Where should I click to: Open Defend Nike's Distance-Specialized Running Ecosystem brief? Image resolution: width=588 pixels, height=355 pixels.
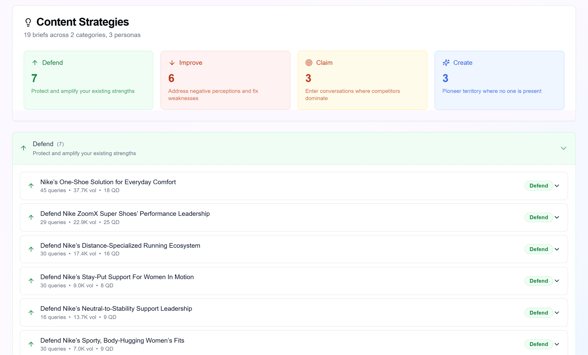coord(120,246)
